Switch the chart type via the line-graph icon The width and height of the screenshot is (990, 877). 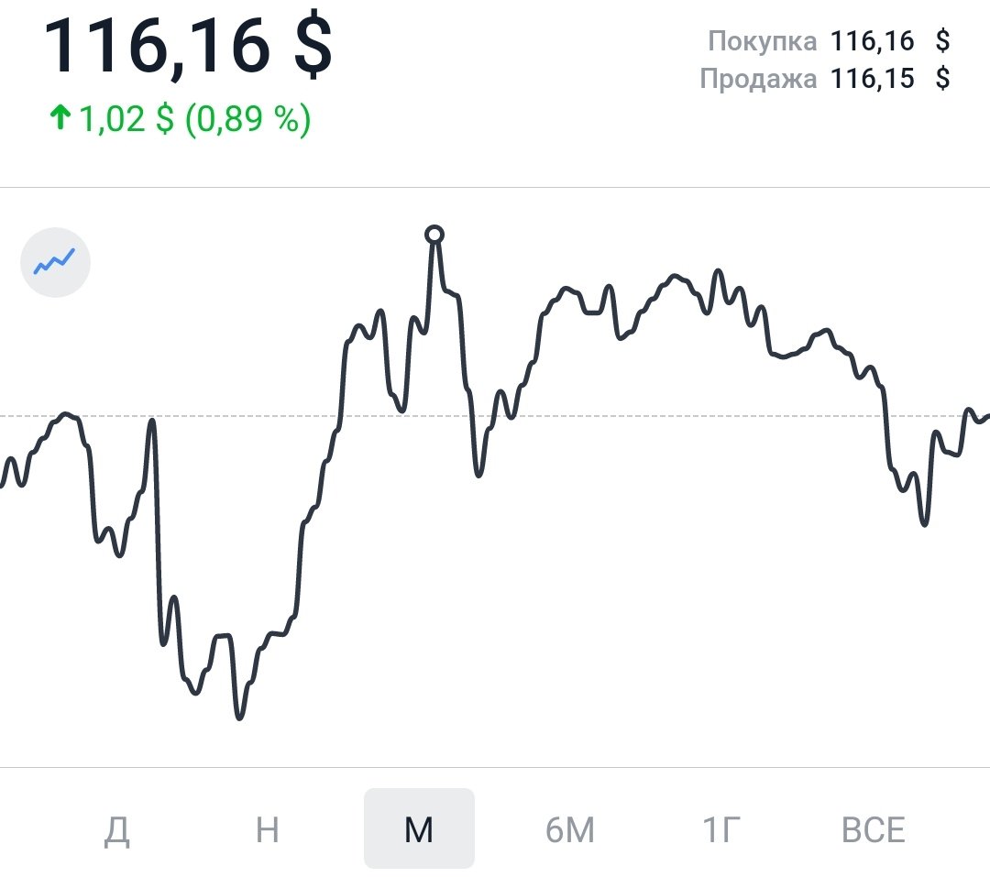(55, 263)
